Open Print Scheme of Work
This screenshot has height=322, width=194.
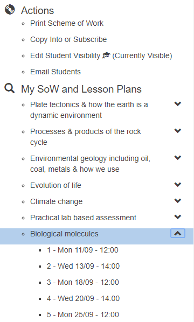(x=67, y=23)
